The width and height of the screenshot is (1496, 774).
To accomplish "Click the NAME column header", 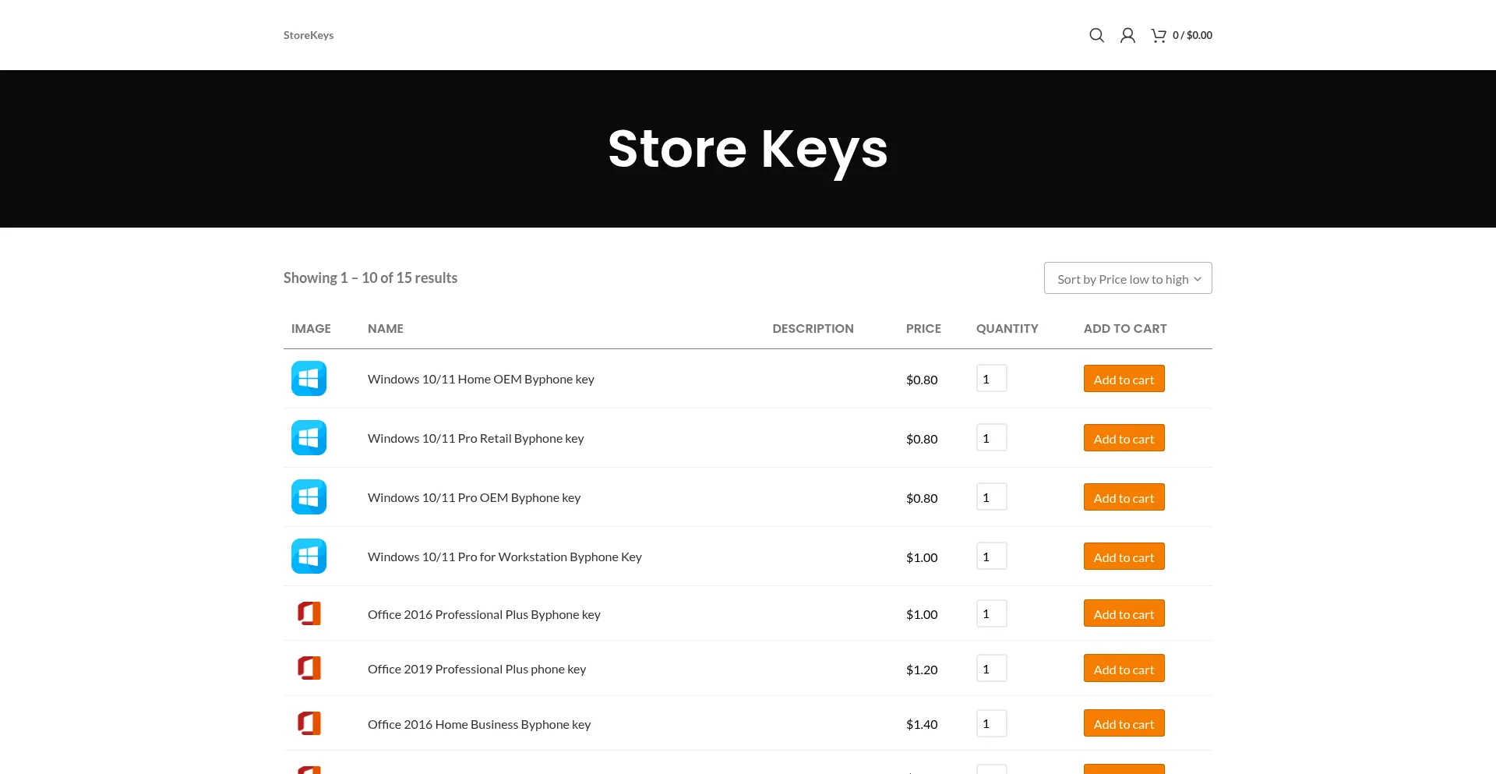I will pyautogui.click(x=386, y=328).
